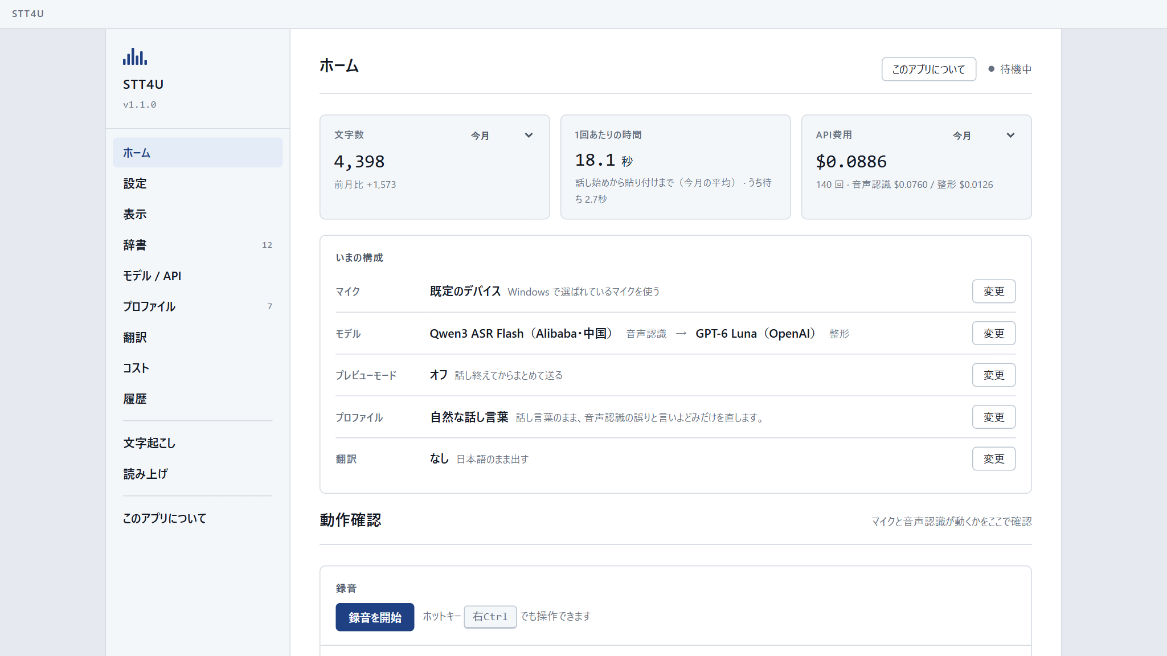Click the v1.1.0 version label
The height and width of the screenshot is (656, 1167).
click(x=140, y=105)
